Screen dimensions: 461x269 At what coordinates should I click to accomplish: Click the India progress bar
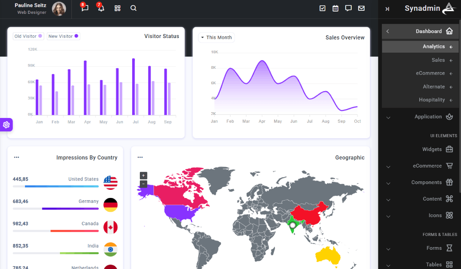[x=56, y=253]
